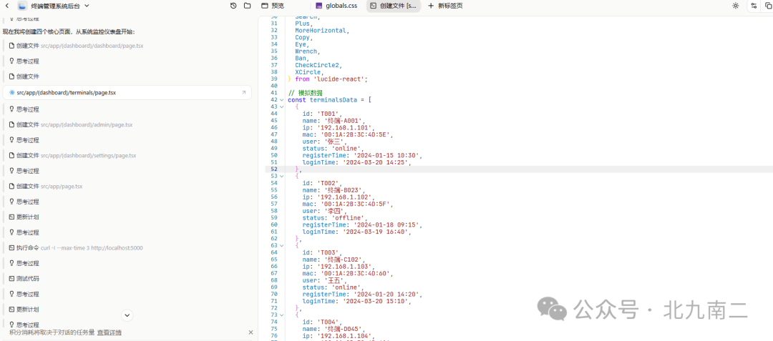Click the code status: 'offline'
773x341 pixels.
[334, 217]
